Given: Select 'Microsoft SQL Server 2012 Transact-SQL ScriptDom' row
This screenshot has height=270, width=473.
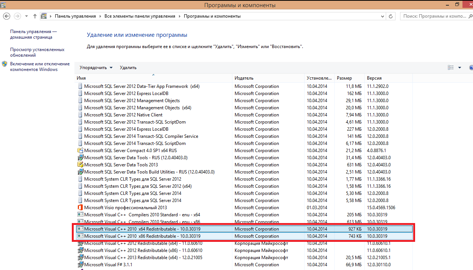Looking at the screenshot, I should (244, 122).
